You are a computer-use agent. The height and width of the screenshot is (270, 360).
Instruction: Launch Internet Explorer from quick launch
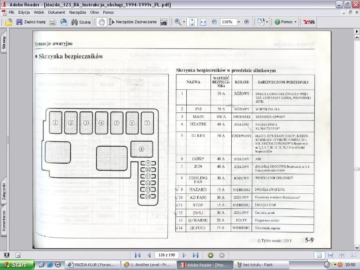(50, 265)
